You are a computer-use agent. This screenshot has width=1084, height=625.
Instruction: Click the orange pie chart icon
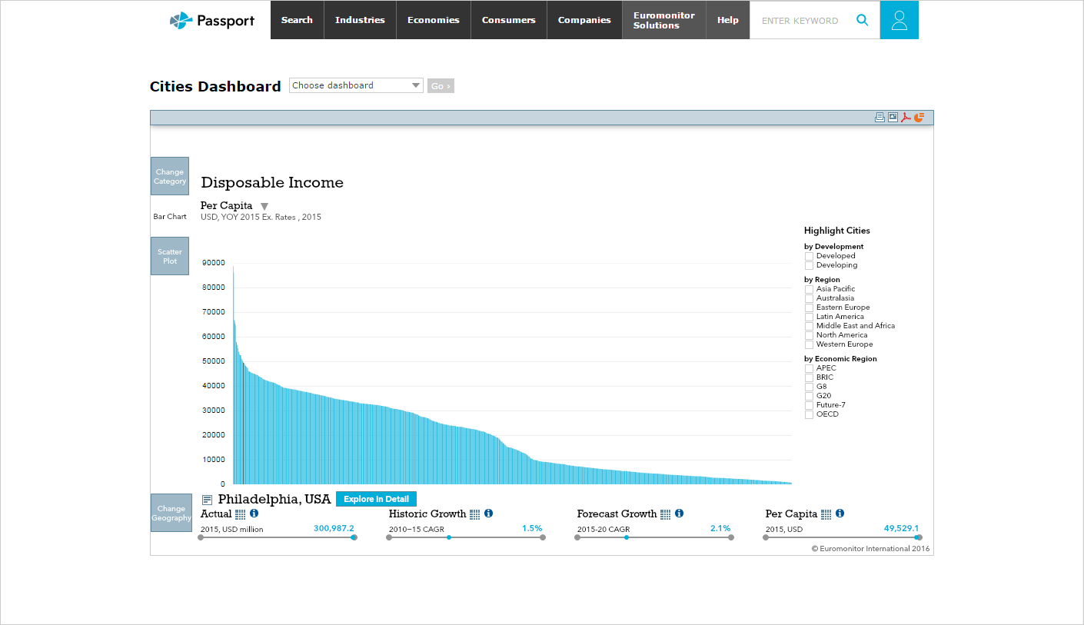pos(919,118)
